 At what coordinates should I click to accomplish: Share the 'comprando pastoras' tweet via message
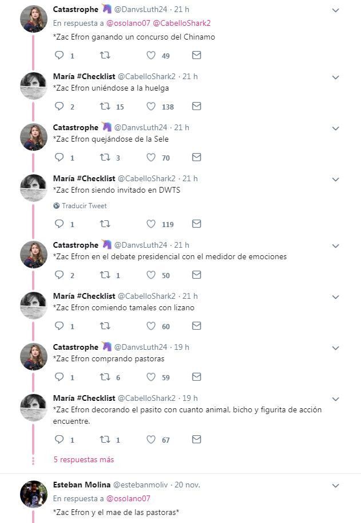tap(196, 377)
